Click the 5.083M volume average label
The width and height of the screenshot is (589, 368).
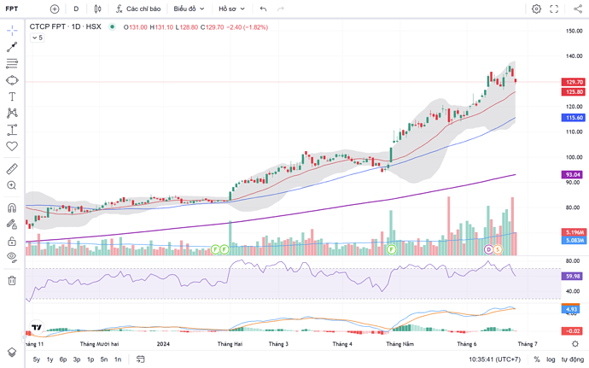tap(574, 240)
